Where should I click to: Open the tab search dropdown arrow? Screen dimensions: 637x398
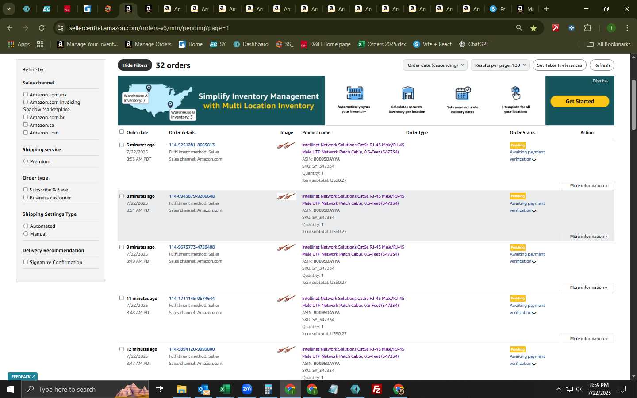tap(8, 9)
